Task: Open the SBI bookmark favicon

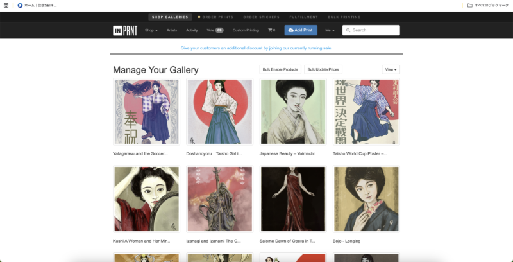Action: click(x=20, y=6)
